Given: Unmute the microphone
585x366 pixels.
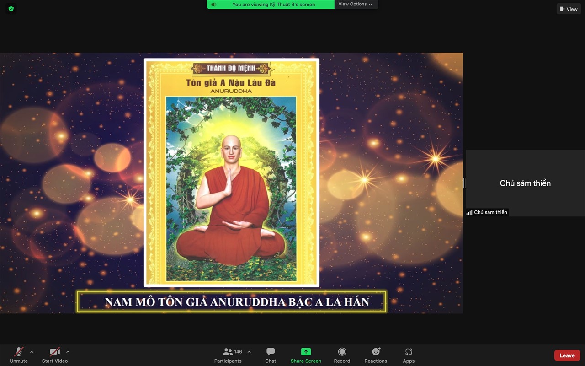Looking at the screenshot, I should tap(19, 355).
